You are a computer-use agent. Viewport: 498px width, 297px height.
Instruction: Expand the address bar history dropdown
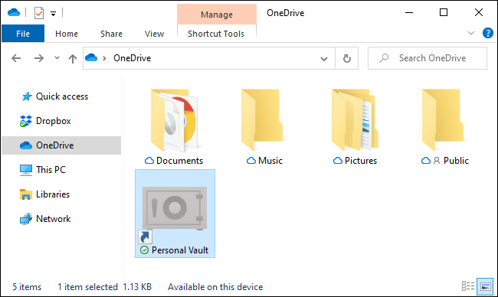pyautogui.click(x=324, y=59)
